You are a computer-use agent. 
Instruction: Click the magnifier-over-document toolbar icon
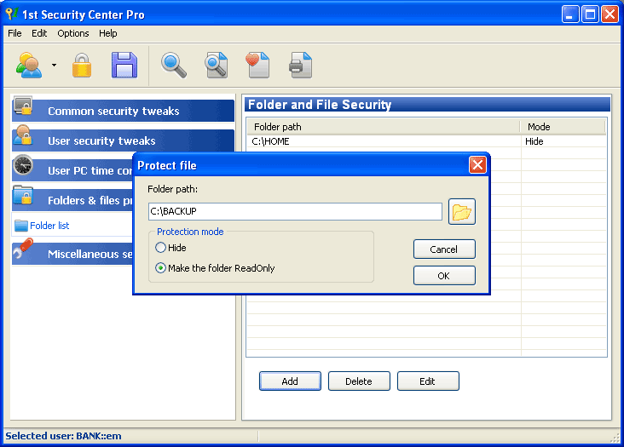pos(216,66)
